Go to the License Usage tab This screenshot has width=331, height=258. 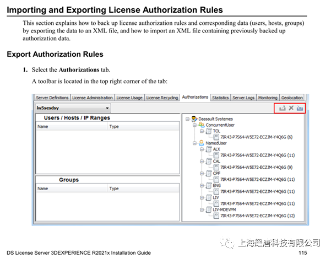coord(129,98)
